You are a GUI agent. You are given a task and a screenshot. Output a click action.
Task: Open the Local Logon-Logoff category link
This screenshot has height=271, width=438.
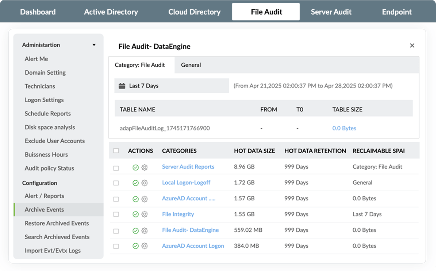[x=186, y=182]
